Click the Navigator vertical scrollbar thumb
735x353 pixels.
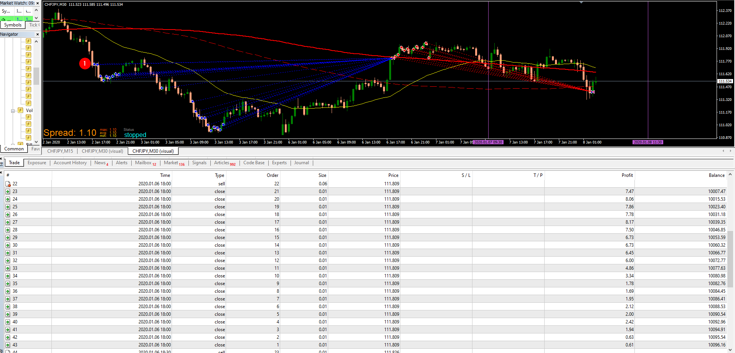click(36, 76)
